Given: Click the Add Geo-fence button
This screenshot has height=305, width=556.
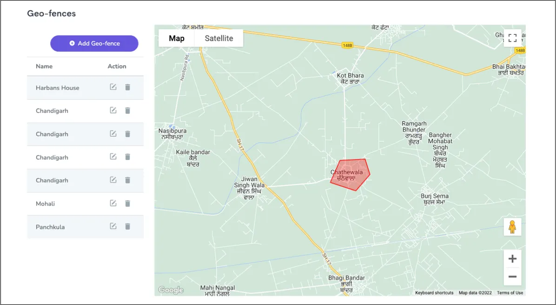Looking at the screenshot, I should click(x=94, y=43).
